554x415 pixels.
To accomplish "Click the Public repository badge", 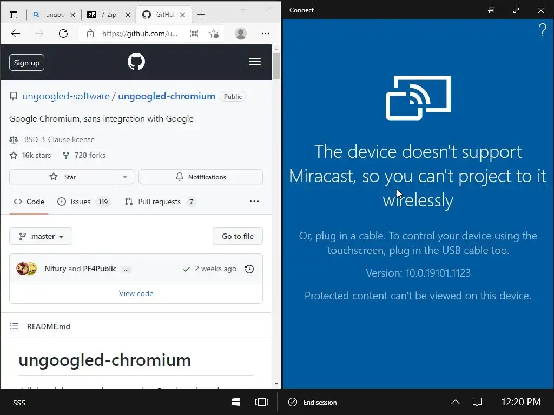I will coord(233,97).
